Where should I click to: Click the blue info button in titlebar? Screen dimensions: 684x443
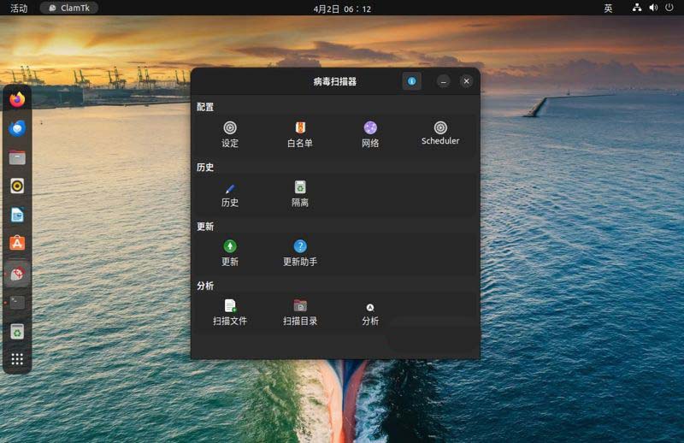click(x=411, y=81)
